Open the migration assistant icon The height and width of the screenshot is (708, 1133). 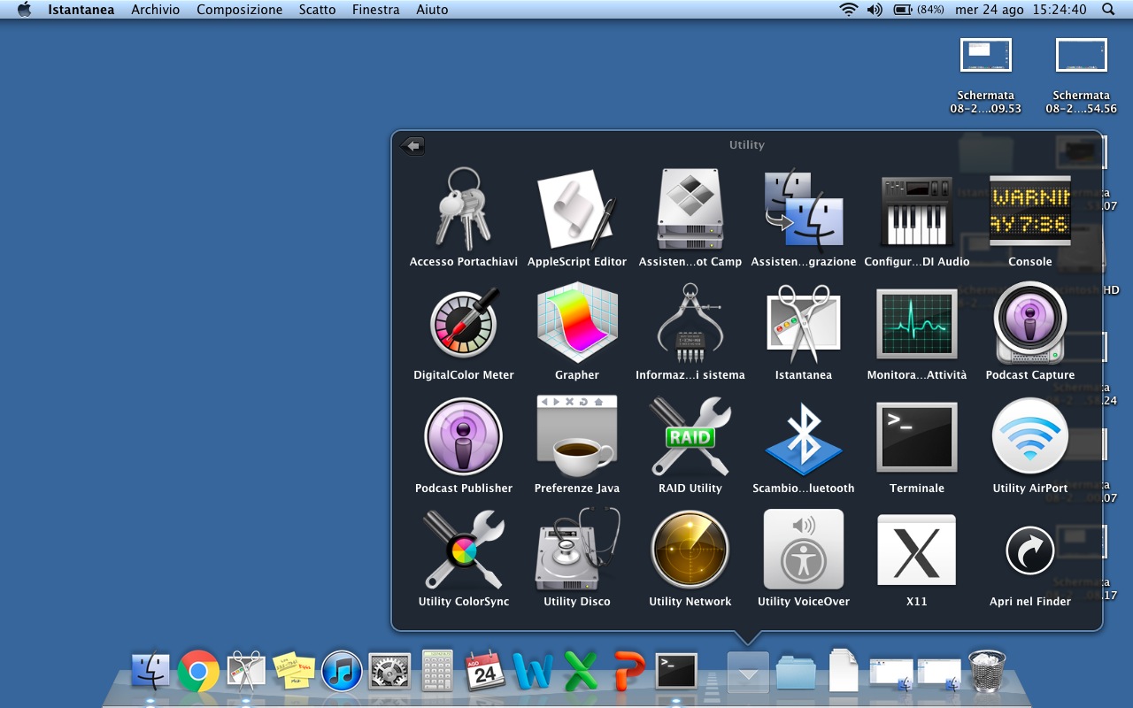point(804,209)
